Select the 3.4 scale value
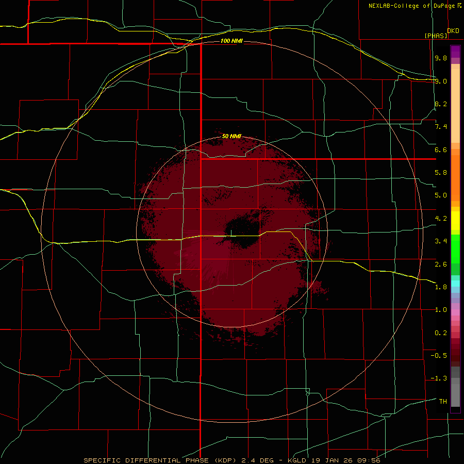Viewport: 464px width, 464px height. (441, 241)
